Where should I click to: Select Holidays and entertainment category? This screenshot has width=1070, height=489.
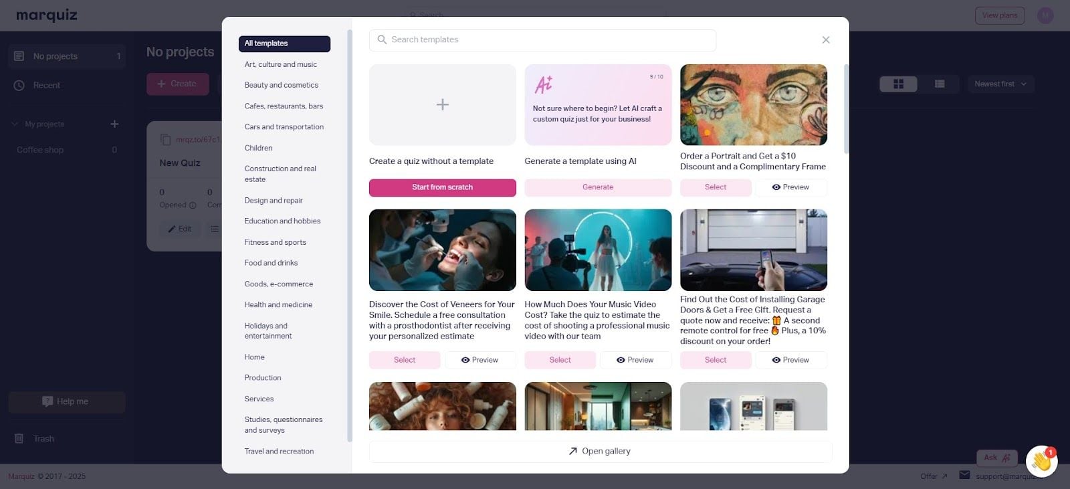(268, 330)
